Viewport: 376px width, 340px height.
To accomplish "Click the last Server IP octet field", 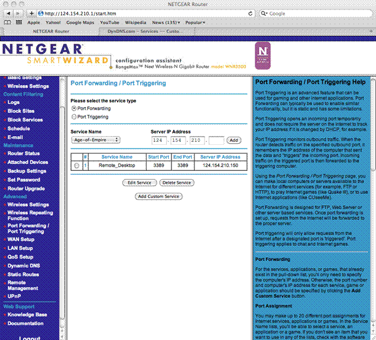I will click(216, 140).
